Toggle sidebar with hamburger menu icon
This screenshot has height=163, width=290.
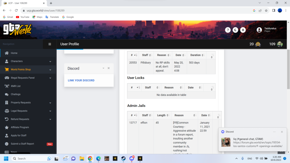pyautogui.click(x=50, y=44)
